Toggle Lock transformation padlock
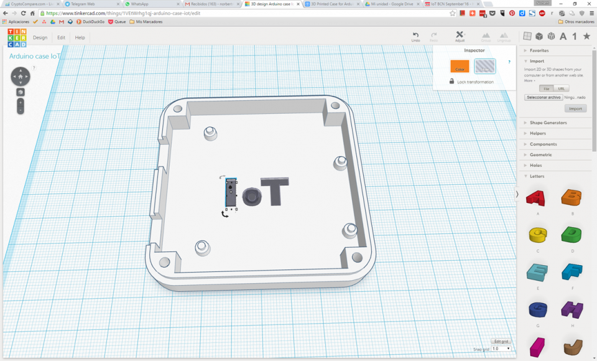 click(451, 81)
